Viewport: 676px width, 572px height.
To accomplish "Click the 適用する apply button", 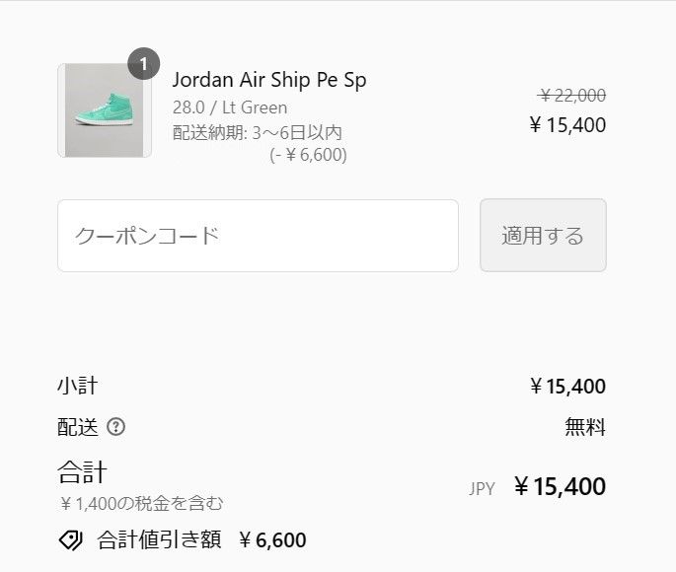I will click(x=543, y=235).
